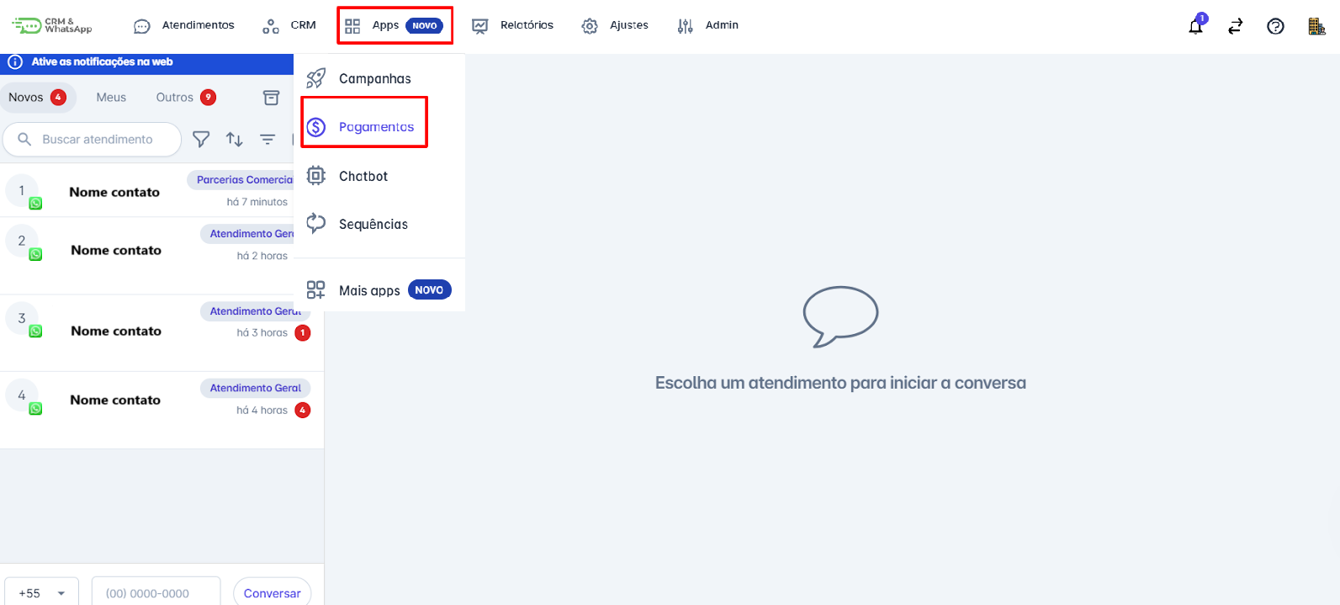This screenshot has height=605, width=1340.
Task: Open the help question mark icon
Action: [1275, 26]
